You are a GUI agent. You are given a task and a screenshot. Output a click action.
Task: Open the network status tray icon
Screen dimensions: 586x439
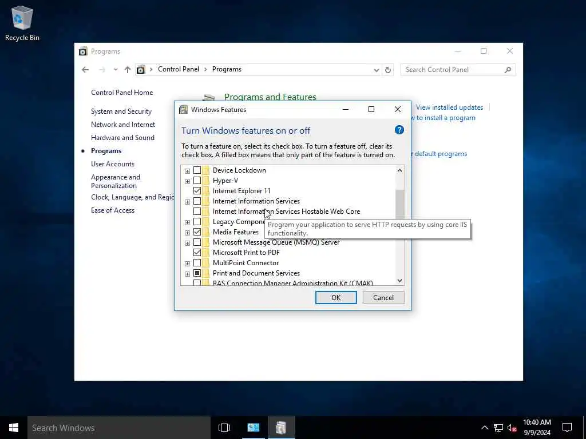coord(498,428)
